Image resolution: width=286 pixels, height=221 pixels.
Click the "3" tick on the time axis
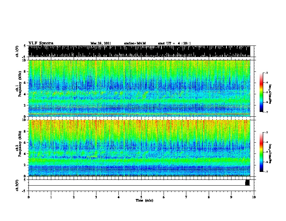96,197
